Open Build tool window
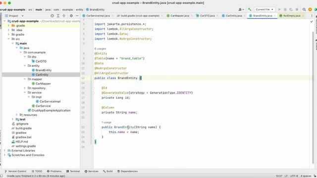This screenshot has height=178, width=317. point(108,171)
